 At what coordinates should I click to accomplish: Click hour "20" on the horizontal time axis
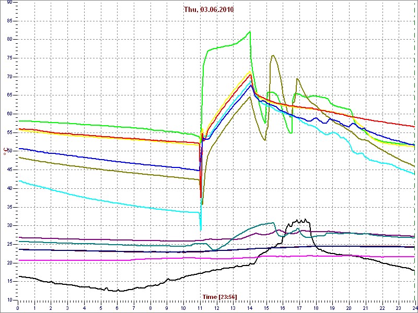coord(349,308)
